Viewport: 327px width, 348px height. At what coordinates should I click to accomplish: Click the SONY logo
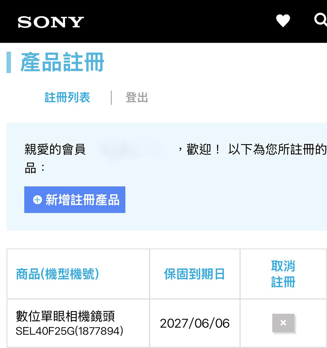[51, 22]
